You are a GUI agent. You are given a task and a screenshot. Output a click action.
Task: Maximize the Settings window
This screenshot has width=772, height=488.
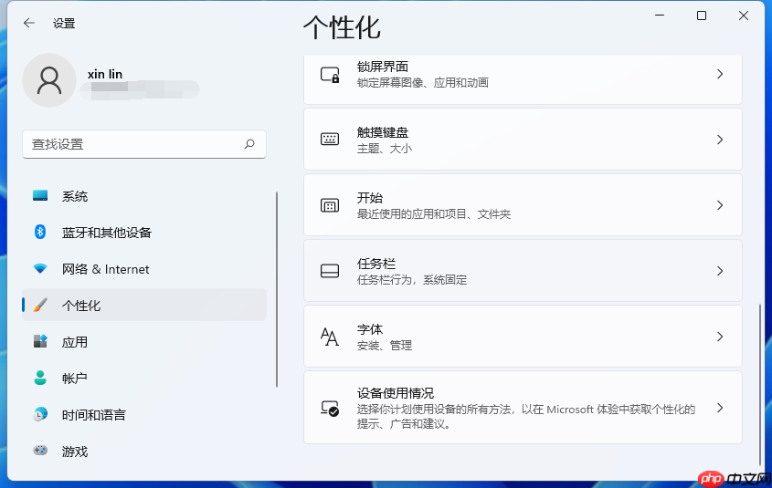(702, 16)
